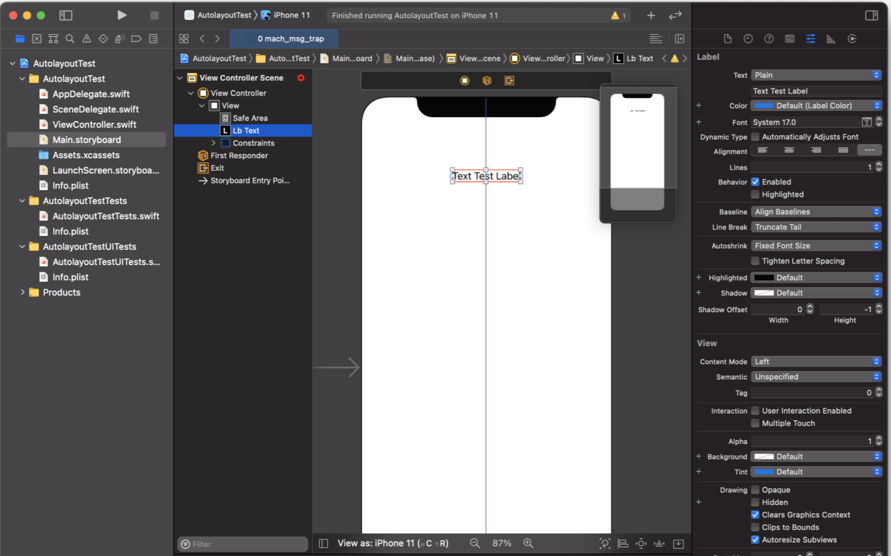Collapse the AutolayoutTestUITests group
891x556 pixels.
22,247
